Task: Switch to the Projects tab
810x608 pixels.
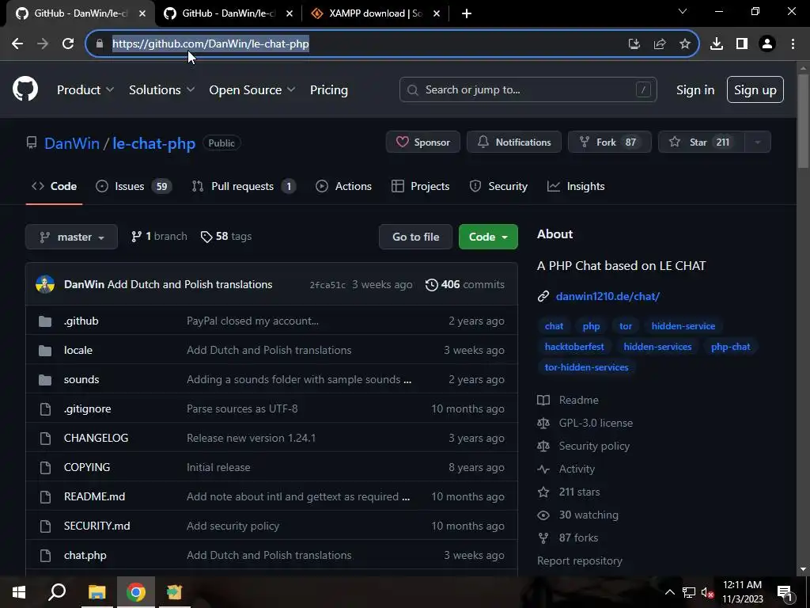Action: tap(421, 186)
